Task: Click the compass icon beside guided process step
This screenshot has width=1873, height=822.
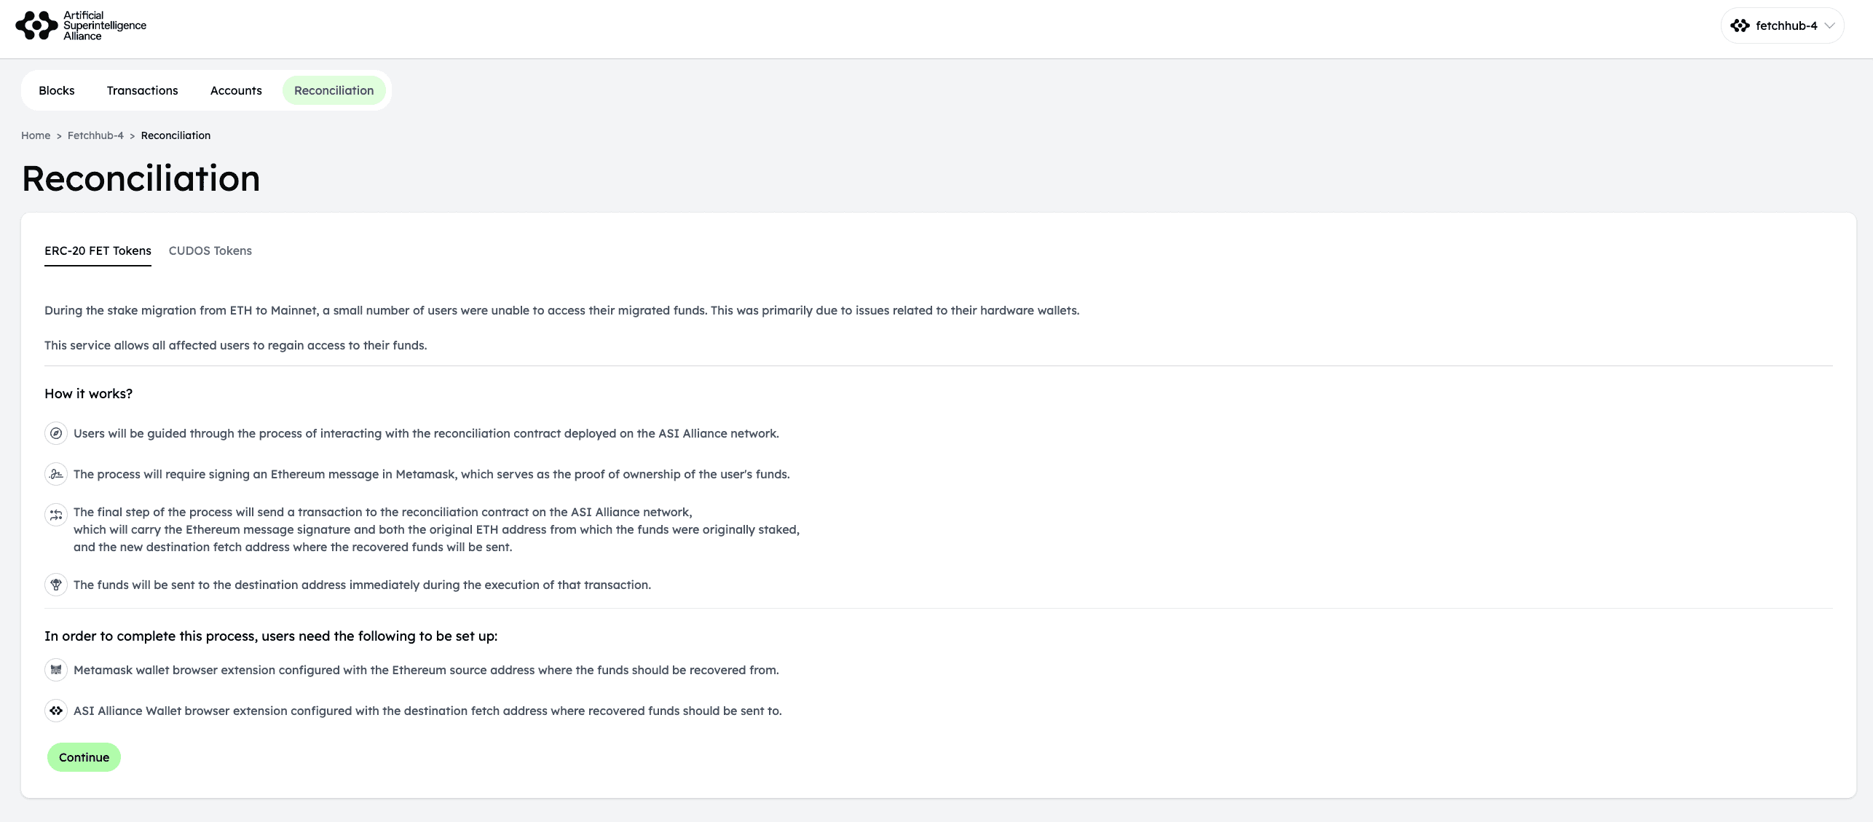Action: pyautogui.click(x=56, y=433)
